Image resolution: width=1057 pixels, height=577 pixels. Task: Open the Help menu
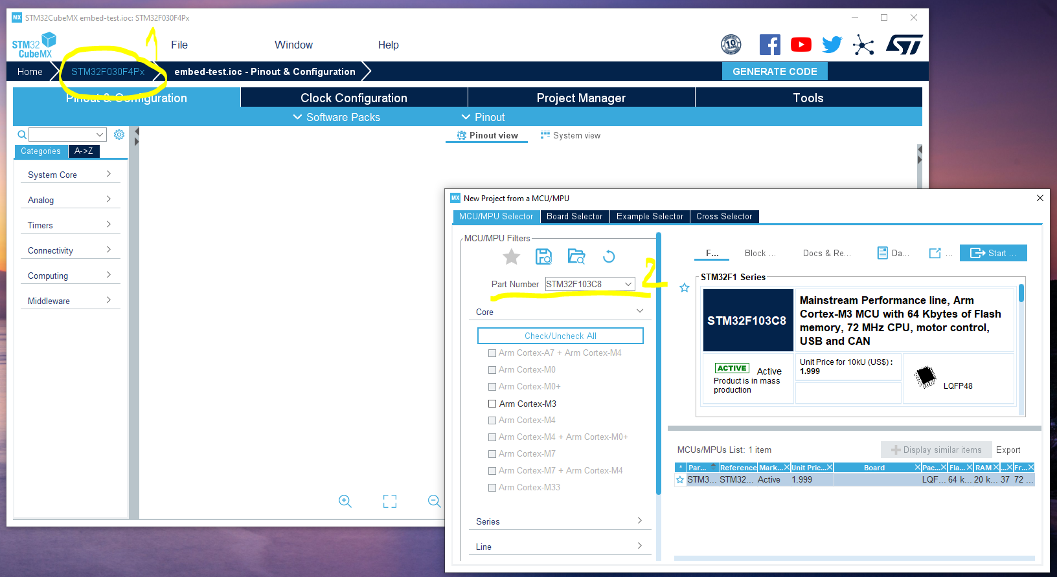click(389, 45)
